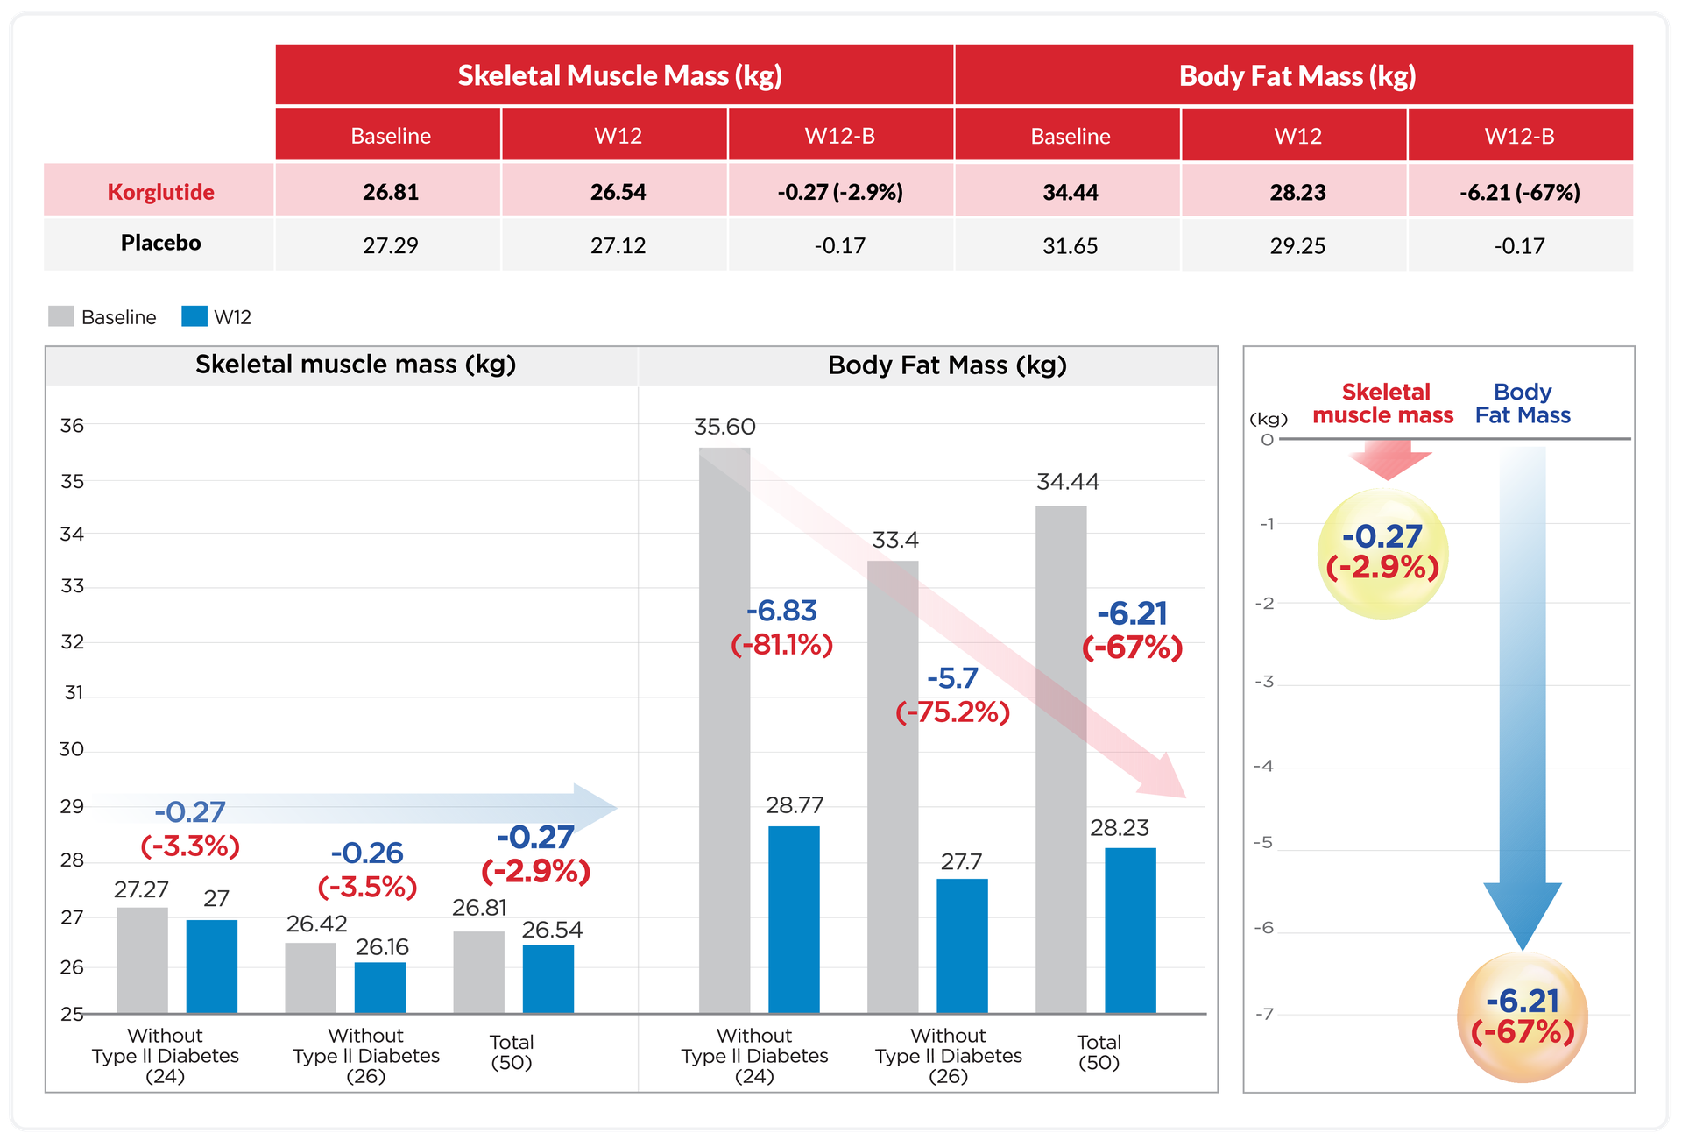The width and height of the screenshot is (1682, 1147).
Task: Click the Body Fat Mass (kg) chart title
Action: coord(947,365)
